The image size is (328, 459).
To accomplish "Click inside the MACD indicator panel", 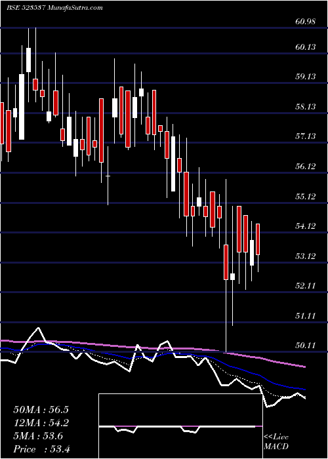I will [x=180, y=426].
